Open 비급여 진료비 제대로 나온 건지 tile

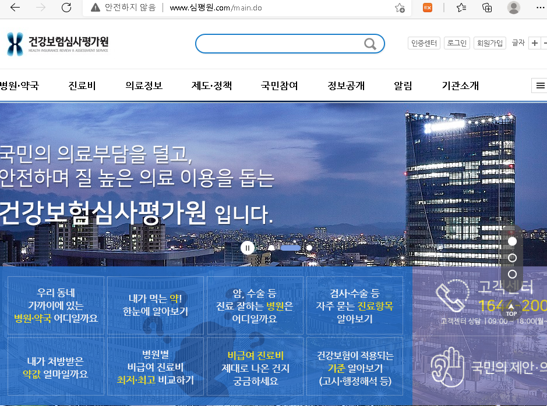(x=255, y=366)
